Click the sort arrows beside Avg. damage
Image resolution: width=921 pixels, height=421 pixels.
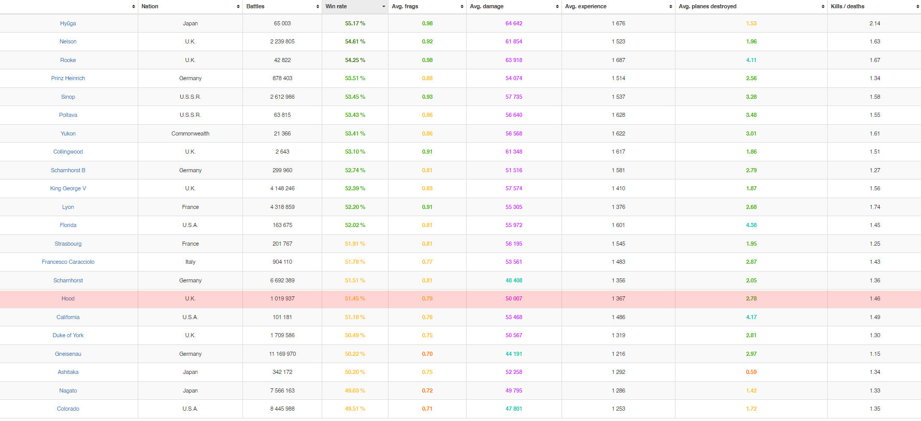557,7
